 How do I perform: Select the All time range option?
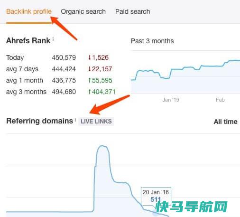(x=225, y=122)
